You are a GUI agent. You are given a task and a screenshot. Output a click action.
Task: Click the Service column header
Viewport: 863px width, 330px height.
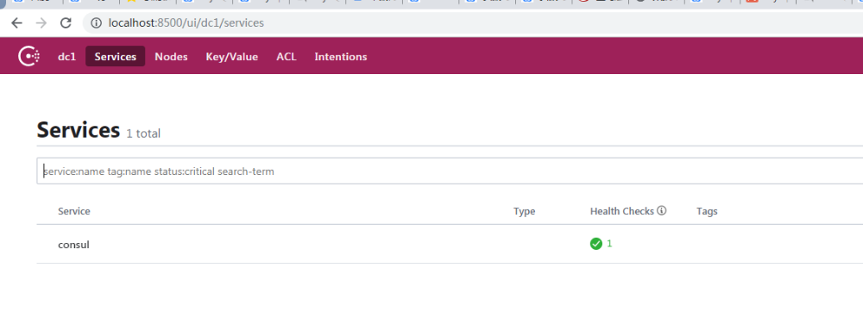[x=73, y=211]
